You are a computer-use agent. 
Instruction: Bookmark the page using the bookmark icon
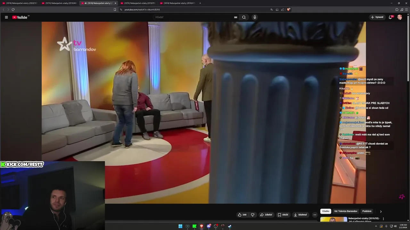coord(115,10)
